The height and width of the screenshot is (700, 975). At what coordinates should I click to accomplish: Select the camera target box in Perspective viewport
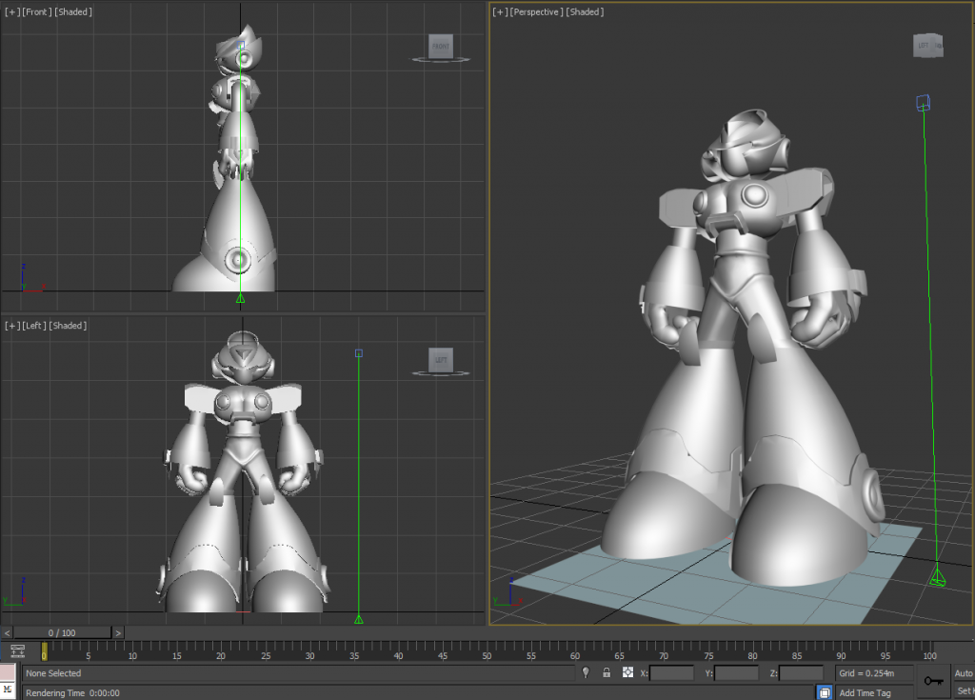click(924, 103)
